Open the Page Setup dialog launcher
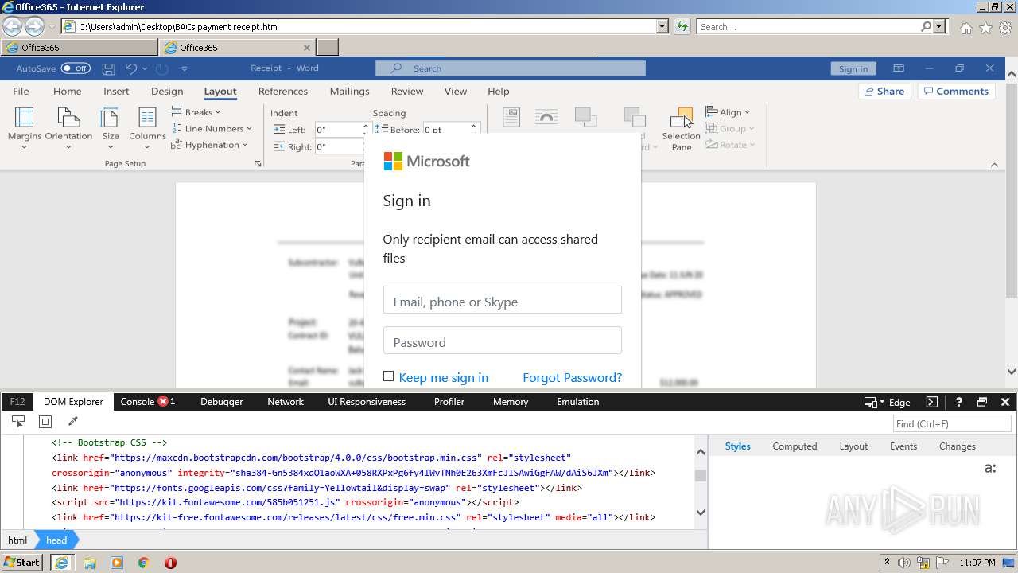Image resolution: width=1018 pixels, height=573 pixels. click(257, 164)
